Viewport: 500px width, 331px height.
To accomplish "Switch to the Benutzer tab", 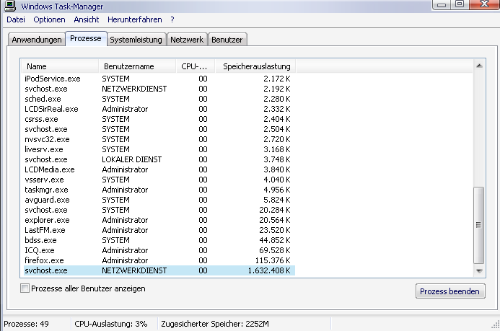I will pos(227,40).
